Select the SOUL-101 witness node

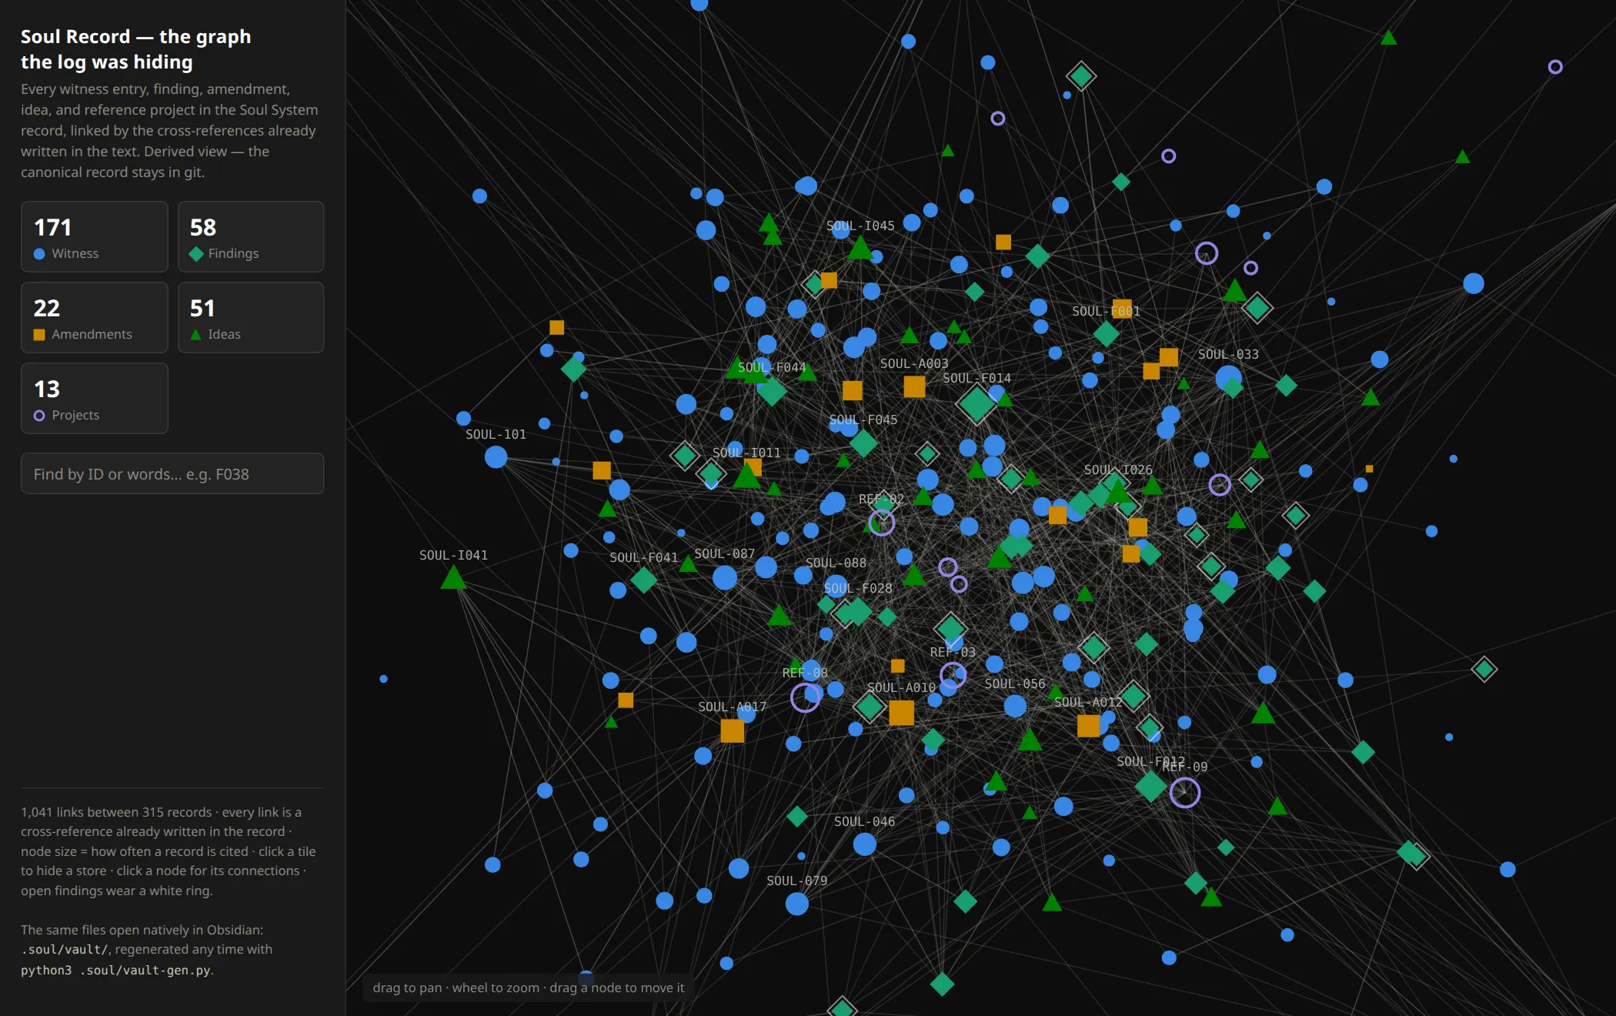coord(496,457)
